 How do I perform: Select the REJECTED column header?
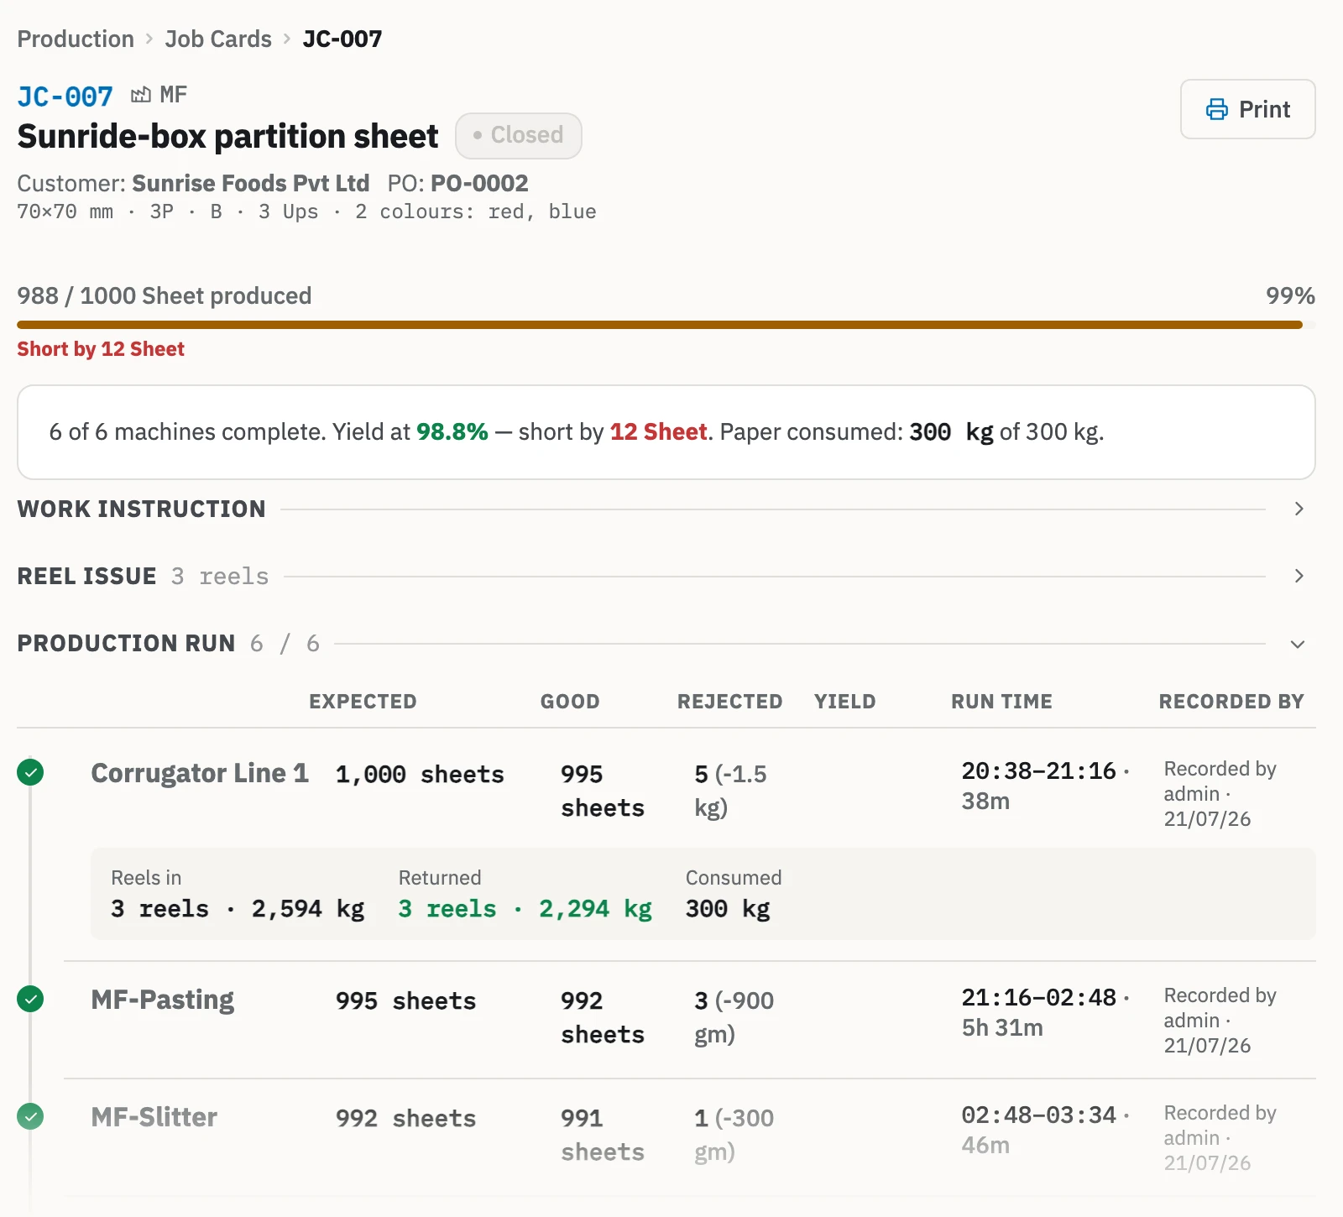(x=730, y=702)
